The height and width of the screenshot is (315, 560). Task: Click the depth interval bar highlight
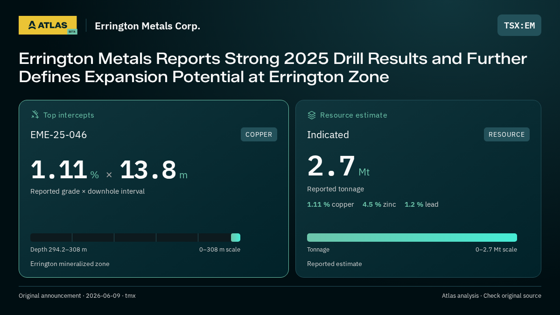[236, 238]
